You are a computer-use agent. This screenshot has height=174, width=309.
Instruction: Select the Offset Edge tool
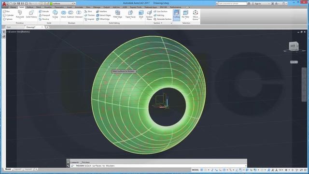103,19
